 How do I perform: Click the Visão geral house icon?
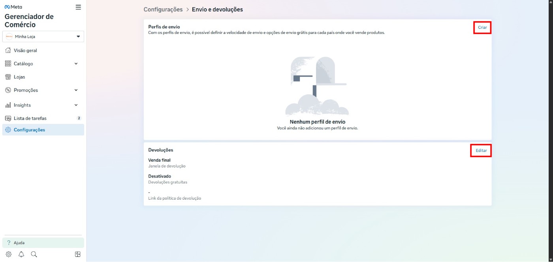click(8, 51)
